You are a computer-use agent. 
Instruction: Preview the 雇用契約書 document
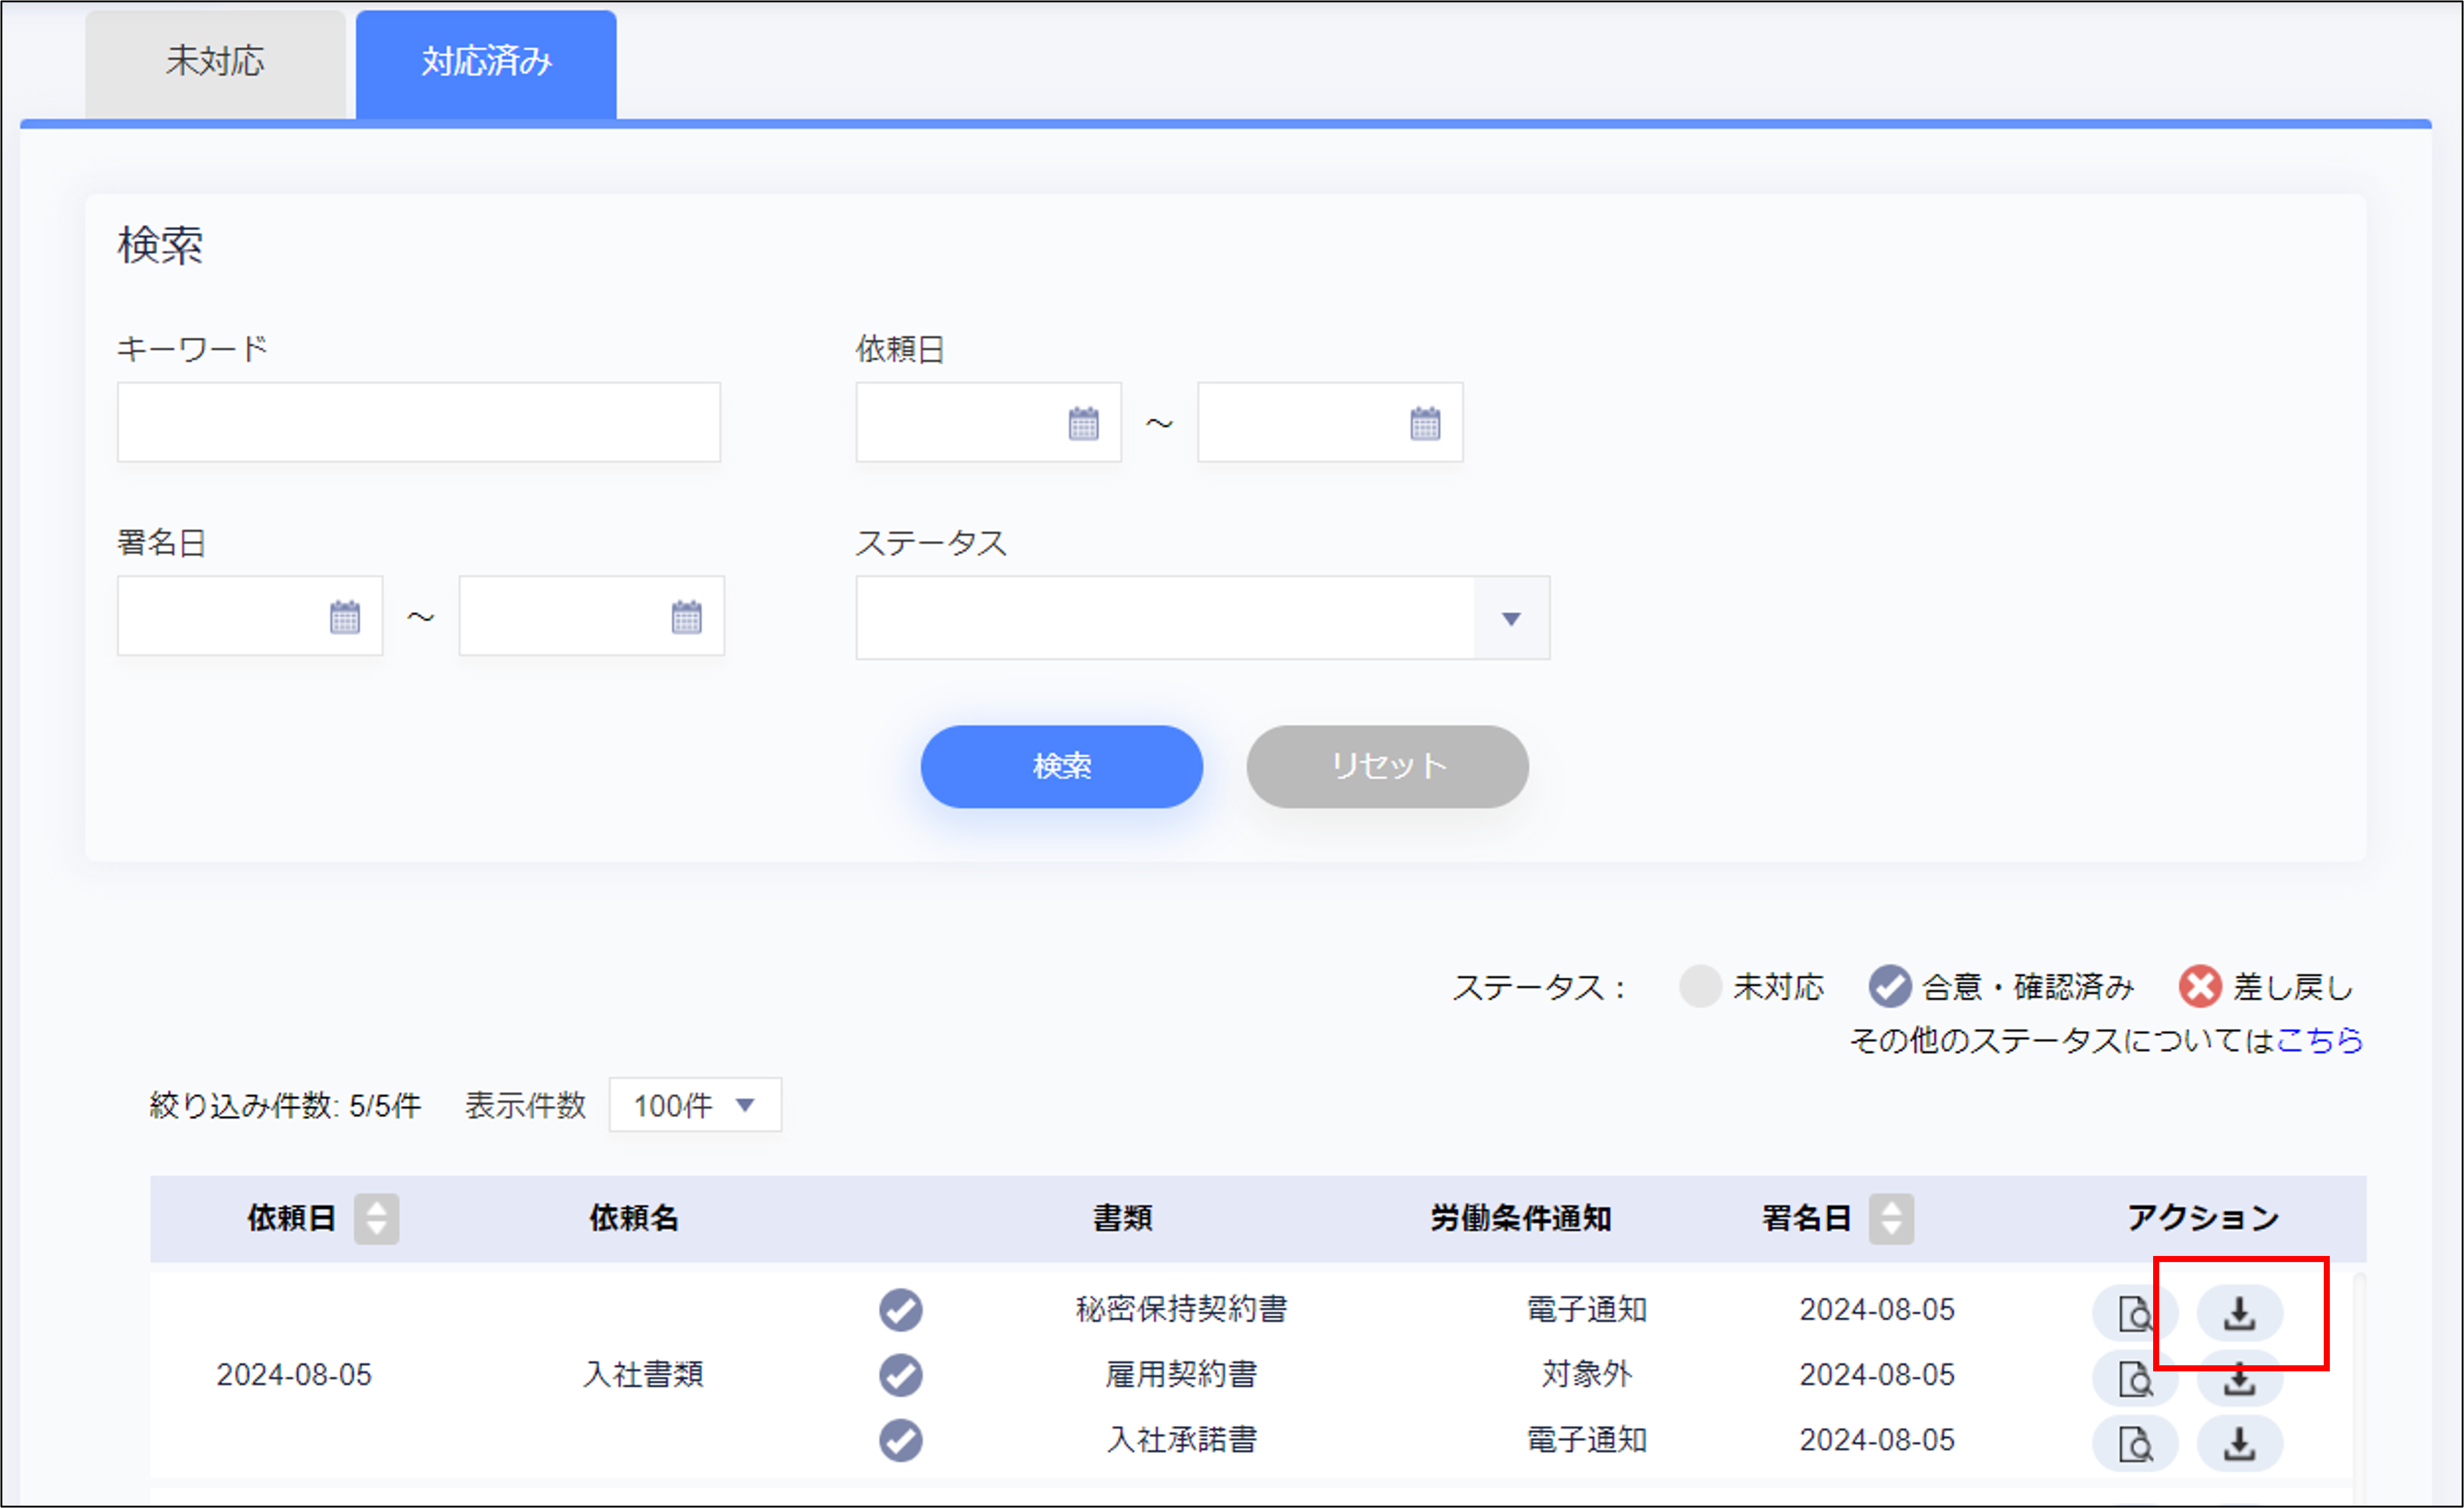pos(2135,1379)
